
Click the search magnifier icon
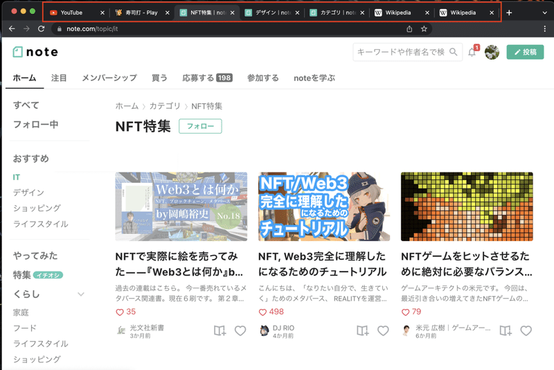tap(454, 52)
